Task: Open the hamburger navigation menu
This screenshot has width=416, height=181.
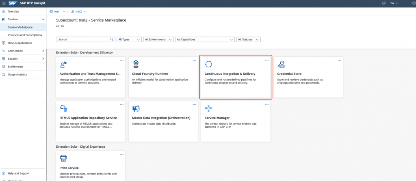Action: (4, 3)
